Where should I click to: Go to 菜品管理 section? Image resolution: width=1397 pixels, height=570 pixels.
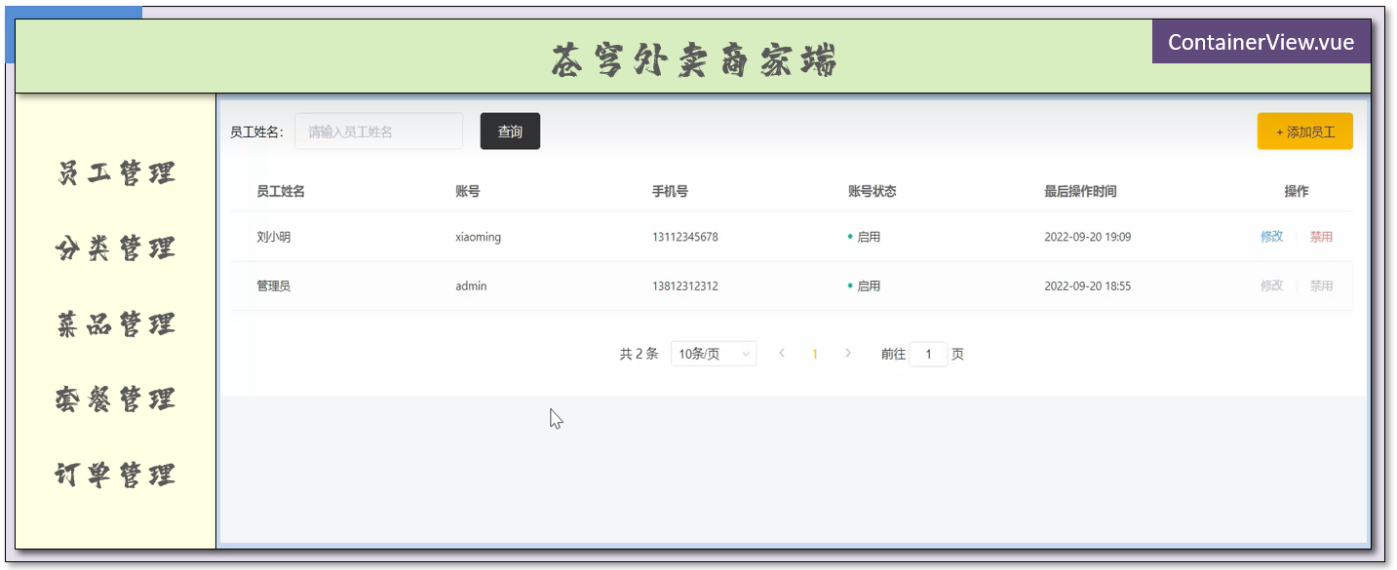116,323
